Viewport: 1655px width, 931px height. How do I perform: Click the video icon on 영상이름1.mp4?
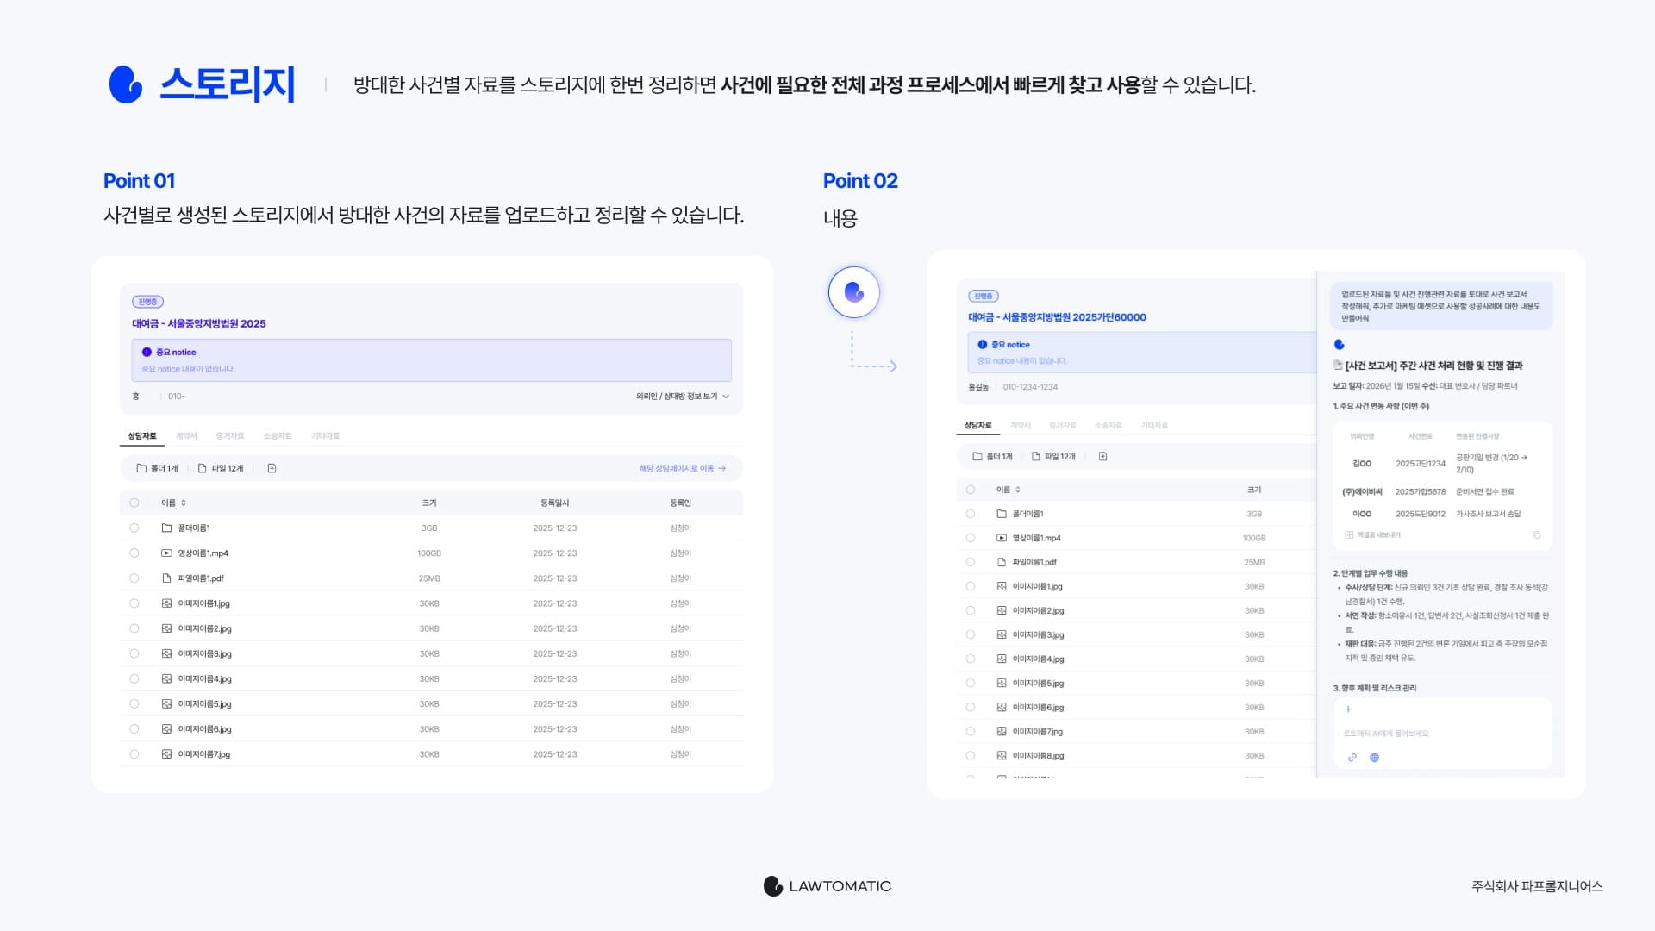[165, 553]
